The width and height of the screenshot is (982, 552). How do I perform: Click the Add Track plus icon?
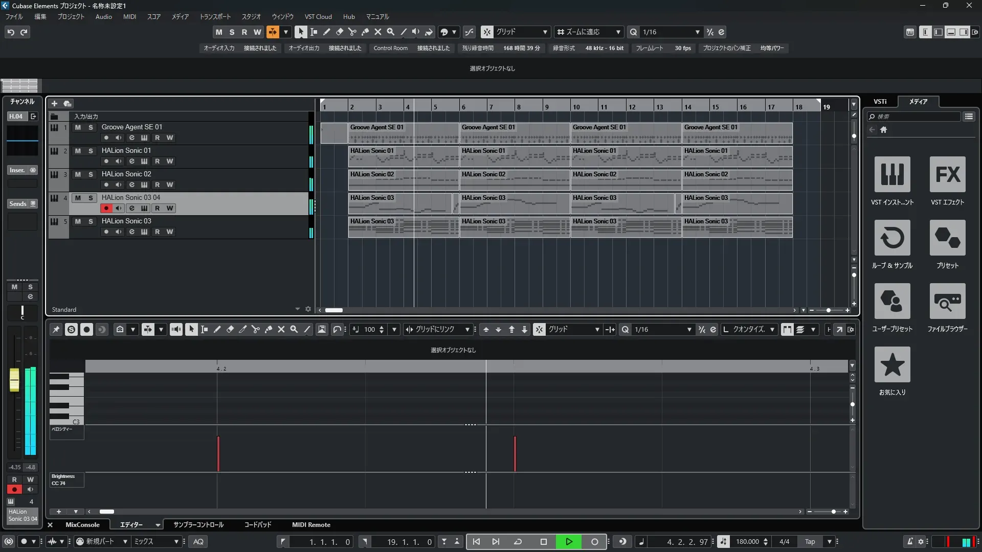(54, 103)
